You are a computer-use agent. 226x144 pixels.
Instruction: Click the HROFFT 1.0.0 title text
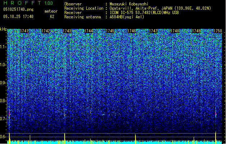point(28,3)
